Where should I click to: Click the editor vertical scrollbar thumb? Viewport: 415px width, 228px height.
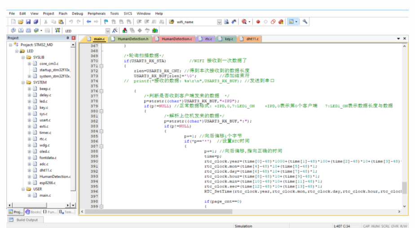(404, 188)
